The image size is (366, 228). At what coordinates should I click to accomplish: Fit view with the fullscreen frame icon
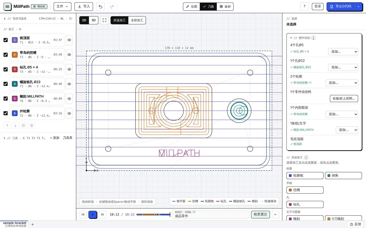pos(104,20)
